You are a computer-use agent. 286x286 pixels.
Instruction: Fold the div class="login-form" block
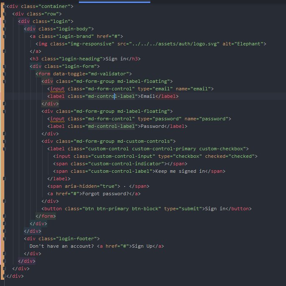coord(5,66)
